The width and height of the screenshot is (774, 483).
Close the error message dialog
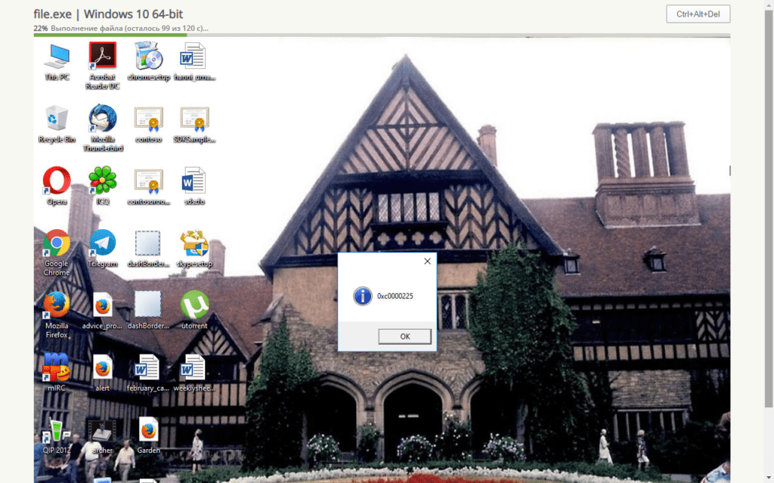pos(427,262)
